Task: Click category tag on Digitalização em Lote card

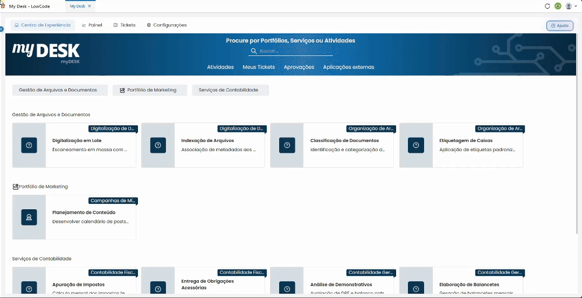Action: click(x=113, y=129)
